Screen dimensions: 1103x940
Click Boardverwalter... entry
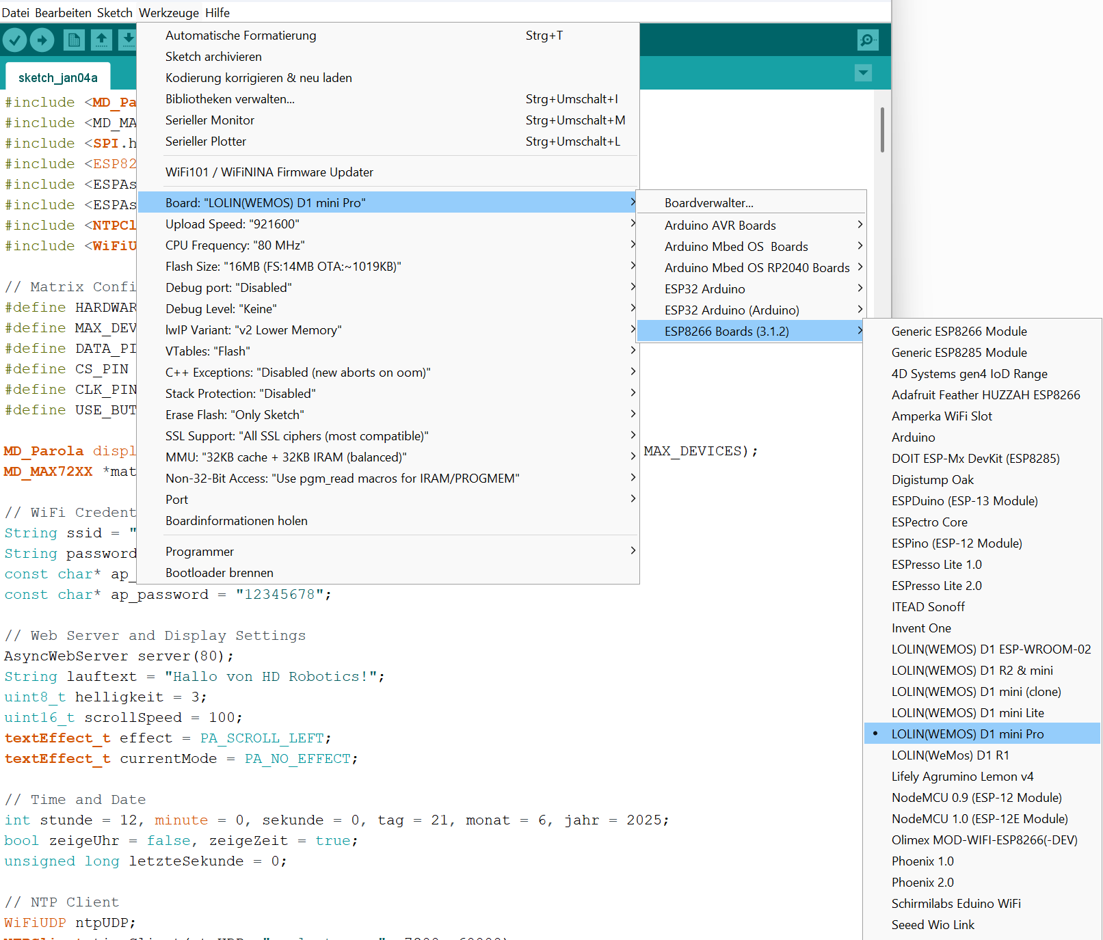click(x=708, y=202)
